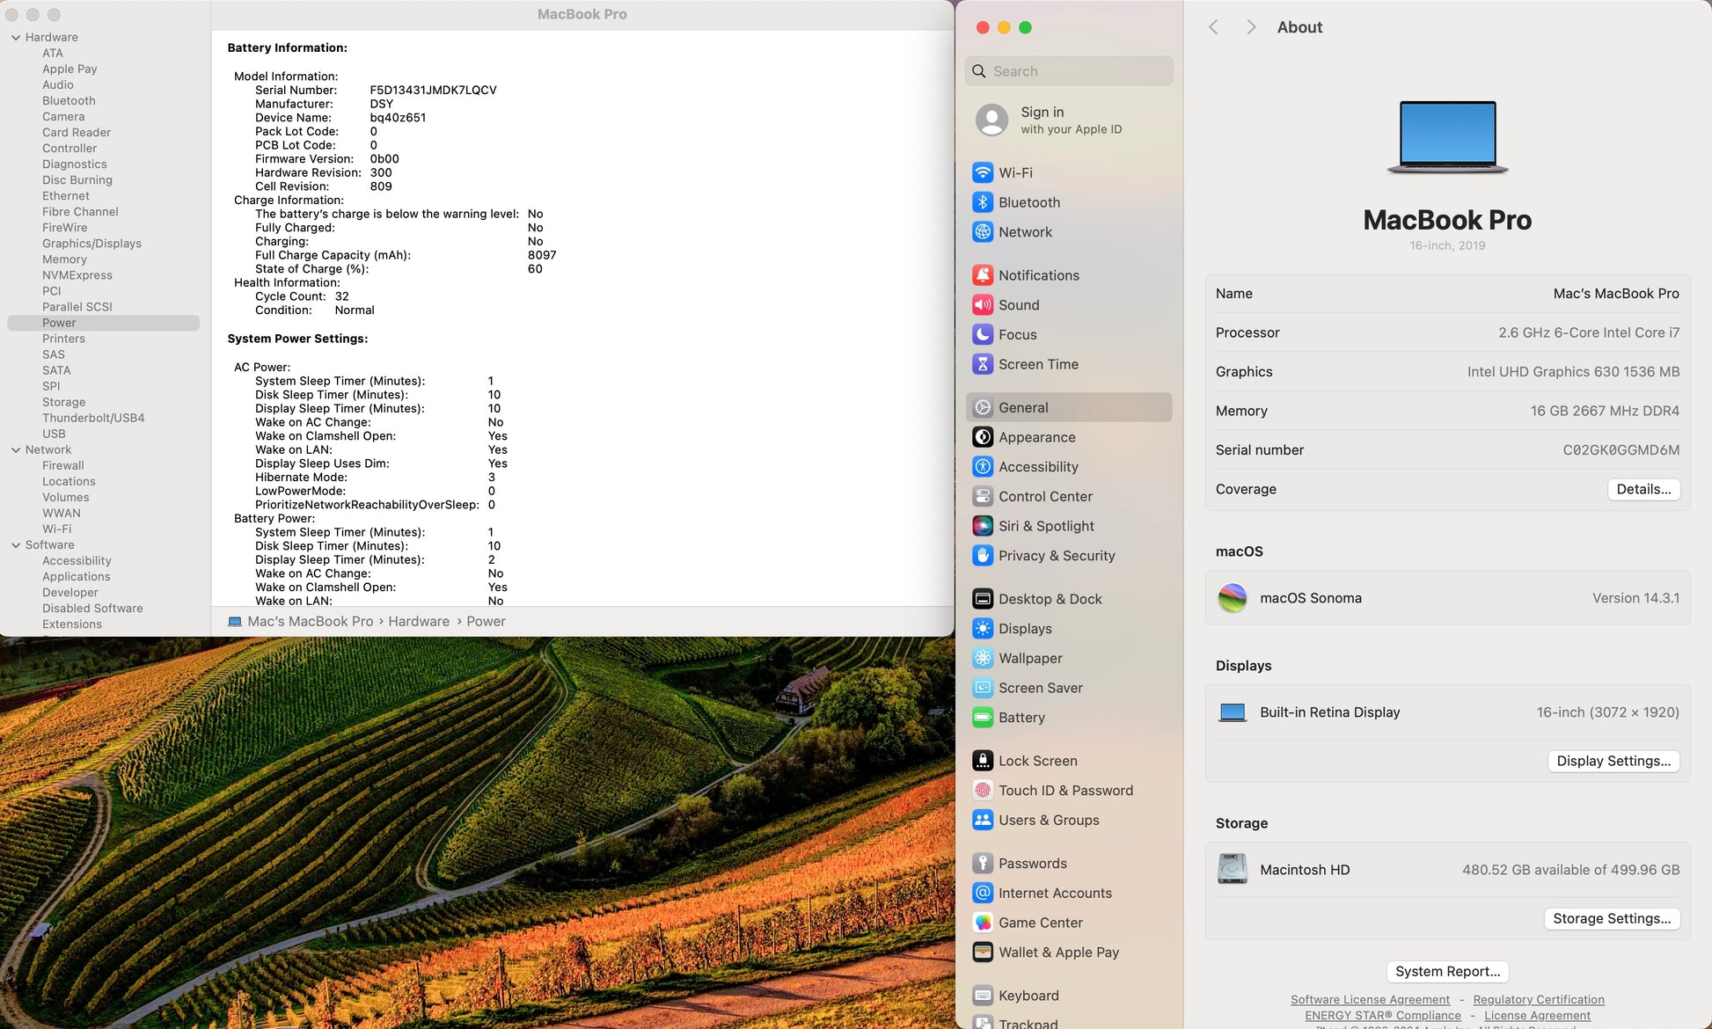
Task: Select the Focus moon icon
Action: (x=983, y=334)
